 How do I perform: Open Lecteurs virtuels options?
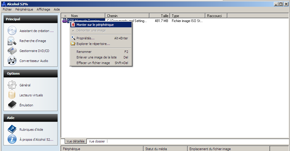click(31, 95)
